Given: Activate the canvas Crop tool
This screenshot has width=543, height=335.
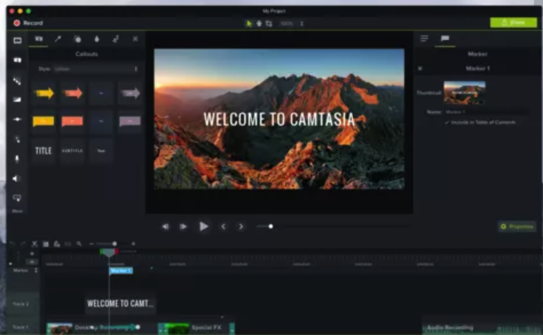Looking at the screenshot, I should [x=269, y=23].
